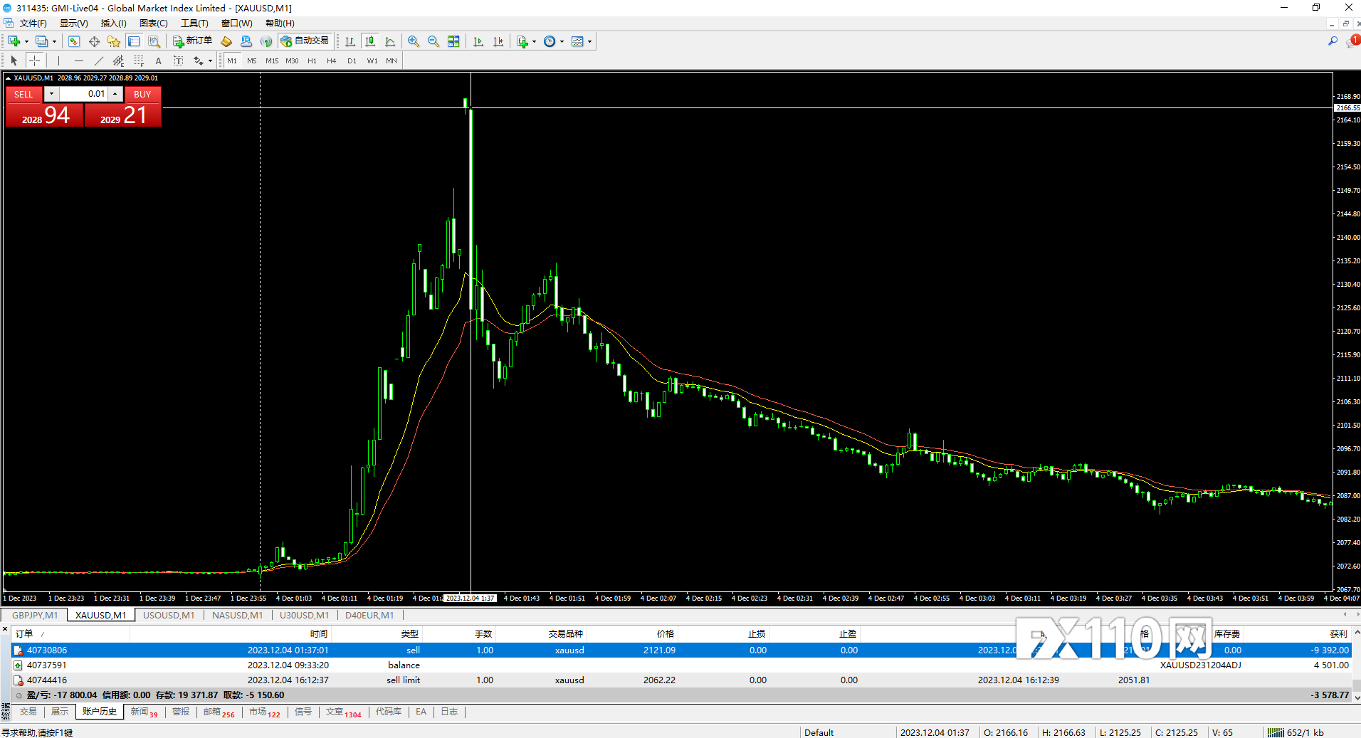The width and height of the screenshot is (1361, 738).
Task: Open the periodicity clock dropdown arrow
Action: [x=562, y=41]
